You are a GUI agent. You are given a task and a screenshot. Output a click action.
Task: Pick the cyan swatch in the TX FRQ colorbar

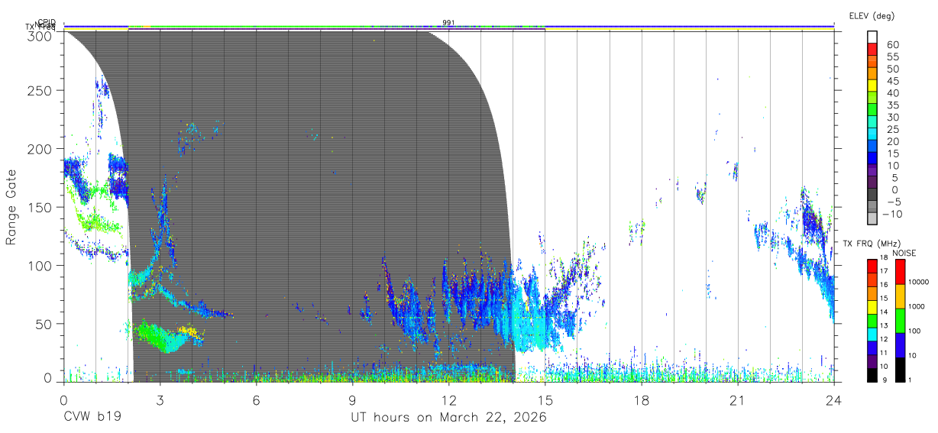click(x=872, y=334)
